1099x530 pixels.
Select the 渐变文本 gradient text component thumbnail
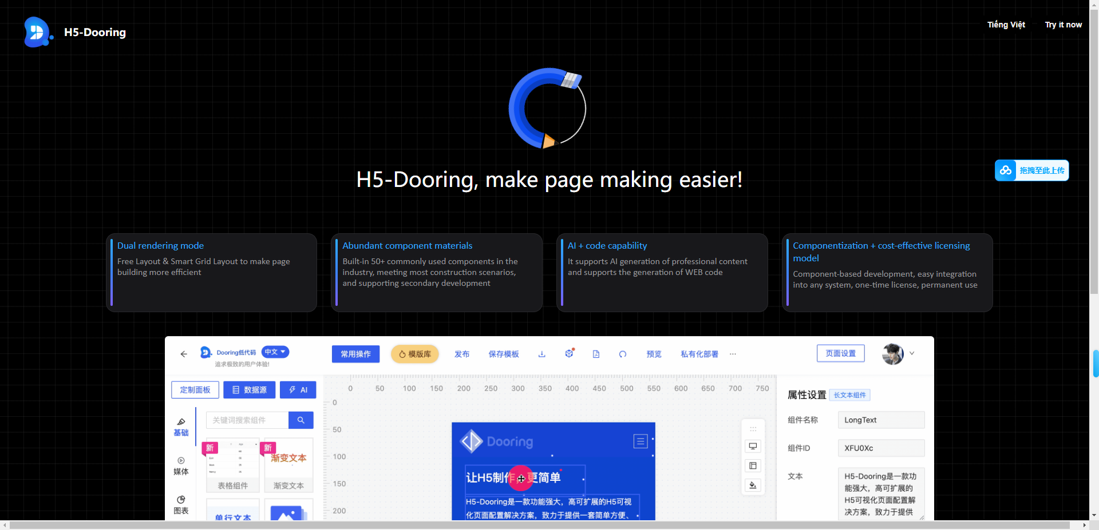pyautogui.click(x=288, y=465)
